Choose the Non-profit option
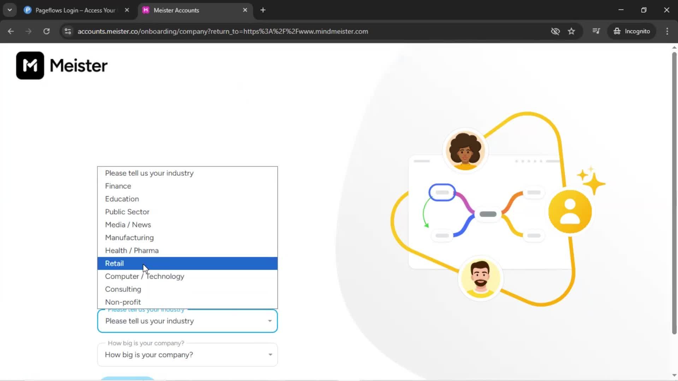 [x=187, y=302]
